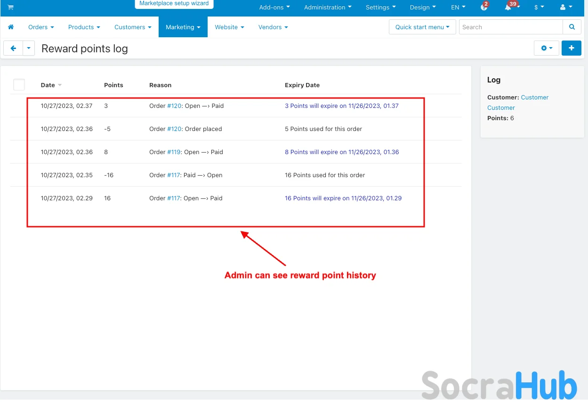Open the EN language dropdown
The width and height of the screenshot is (588, 402).
(458, 8)
